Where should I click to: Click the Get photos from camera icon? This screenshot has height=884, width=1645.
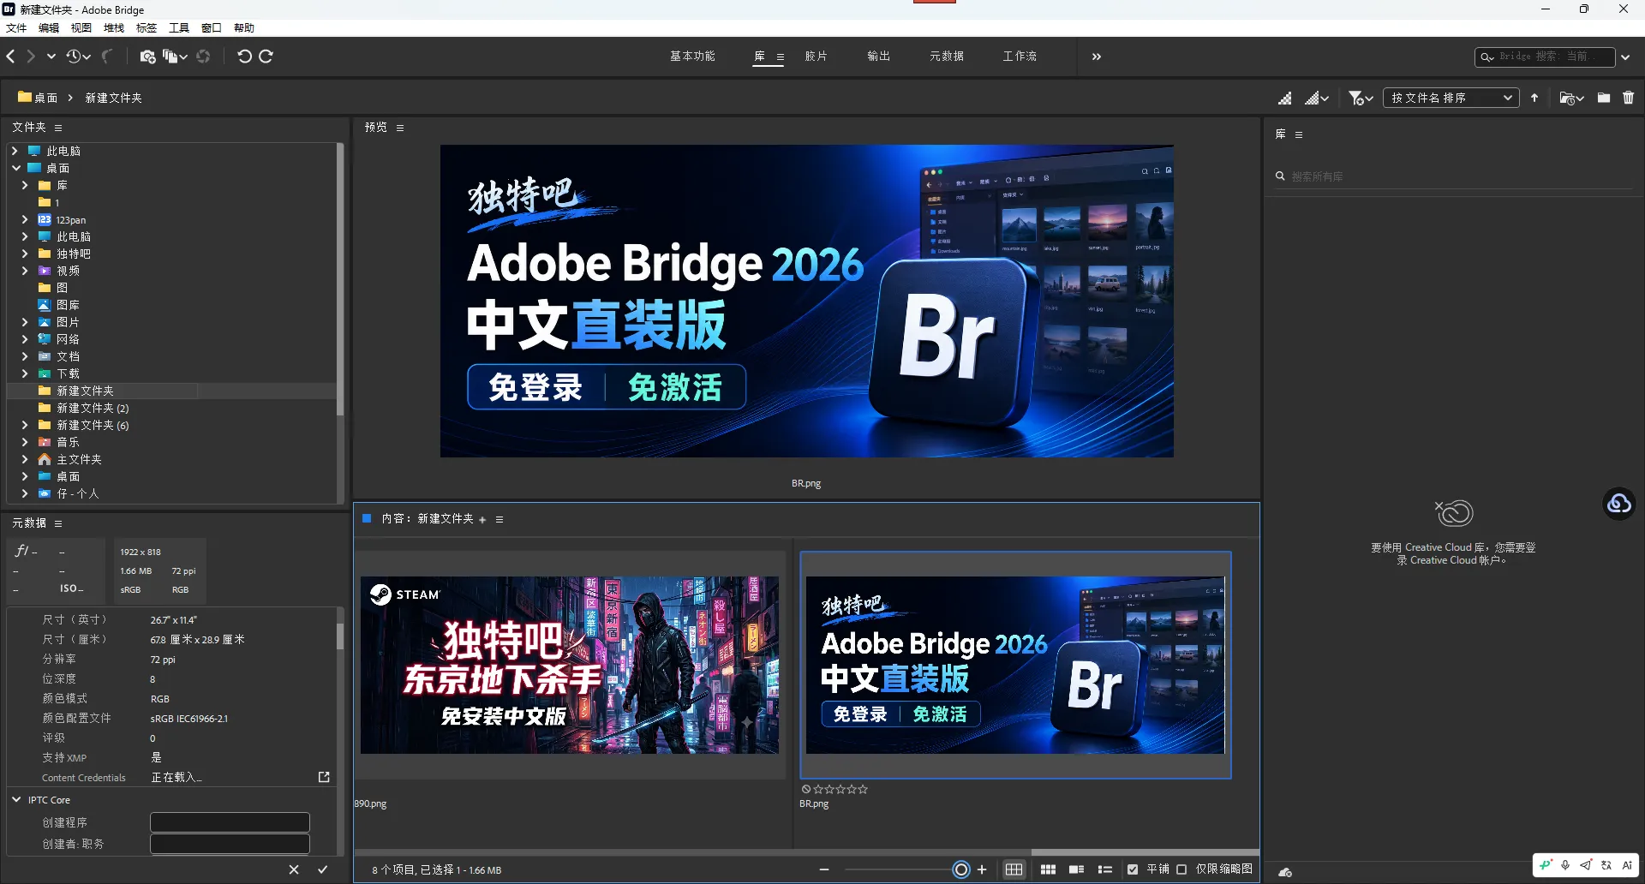147,57
